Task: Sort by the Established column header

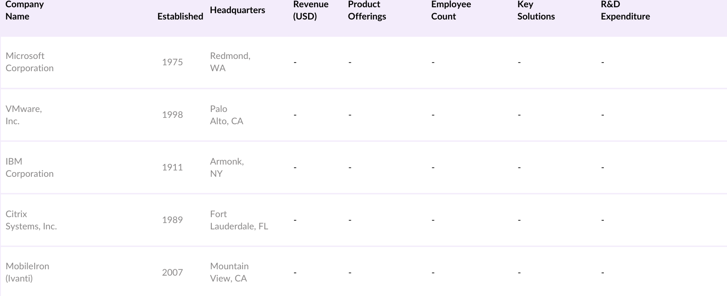Action: [180, 16]
